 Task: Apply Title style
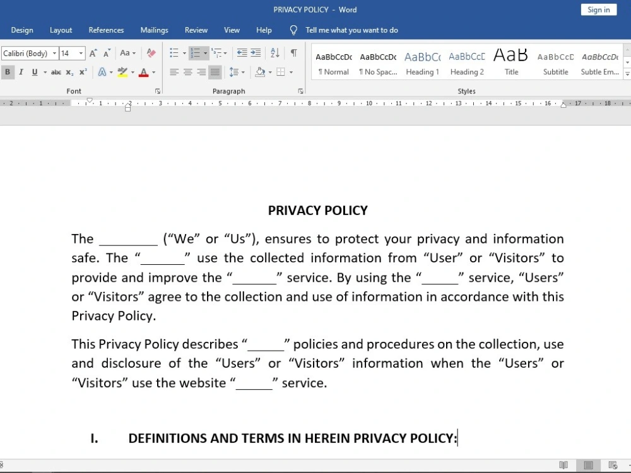(x=511, y=62)
